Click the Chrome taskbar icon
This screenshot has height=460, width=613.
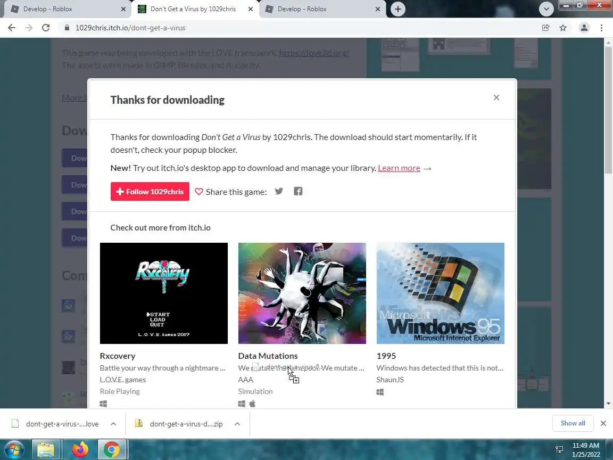coord(111,449)
